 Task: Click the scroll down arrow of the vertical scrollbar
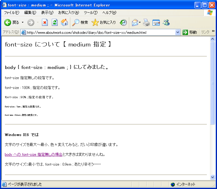pyautogui.click(x=212, y=177)
